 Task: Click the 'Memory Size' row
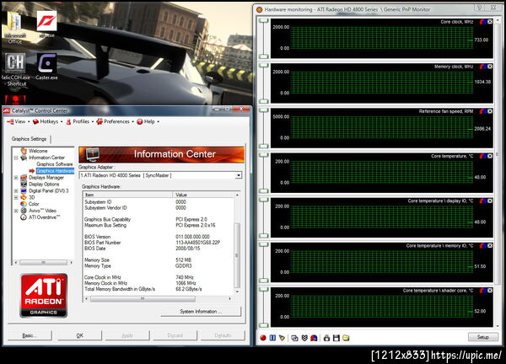[159, 260]
